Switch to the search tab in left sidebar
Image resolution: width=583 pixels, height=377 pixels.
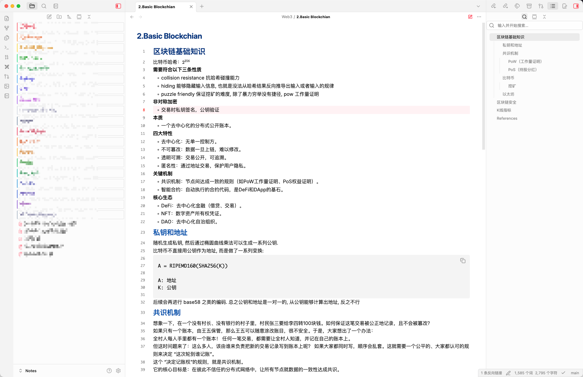[x=44, y=6]
